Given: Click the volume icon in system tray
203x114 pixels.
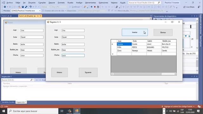Looking at the screenshot, I should [x=171, y=111].
